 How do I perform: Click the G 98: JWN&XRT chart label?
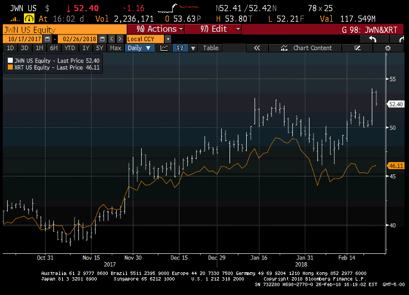pos(369,29)
